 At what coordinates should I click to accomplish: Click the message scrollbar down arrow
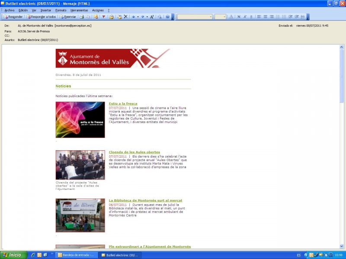(x=342, y=246)
